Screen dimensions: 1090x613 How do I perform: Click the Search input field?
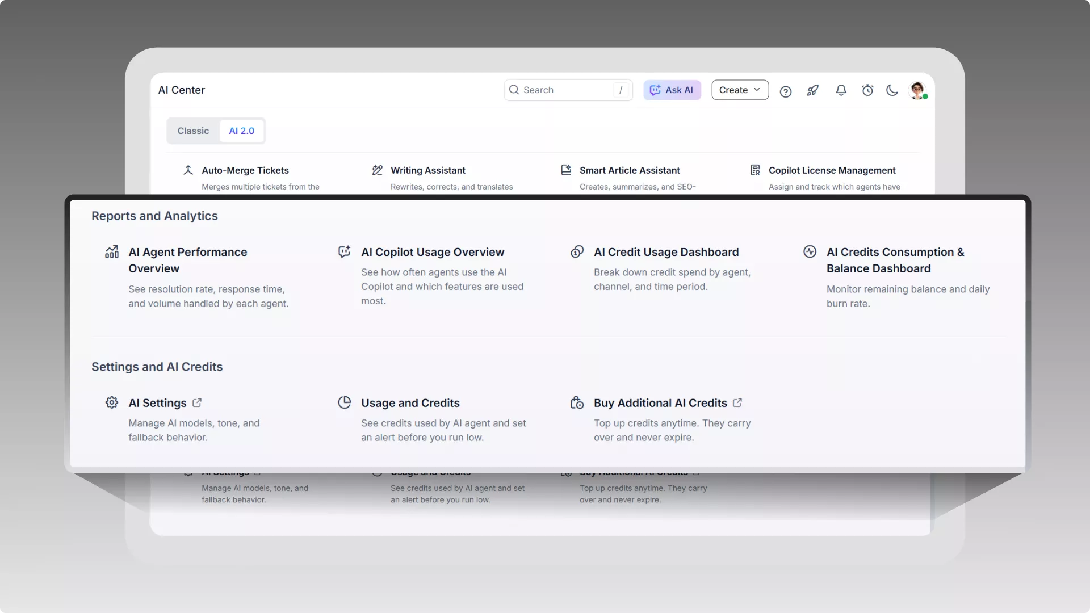(x=568, y=90)
